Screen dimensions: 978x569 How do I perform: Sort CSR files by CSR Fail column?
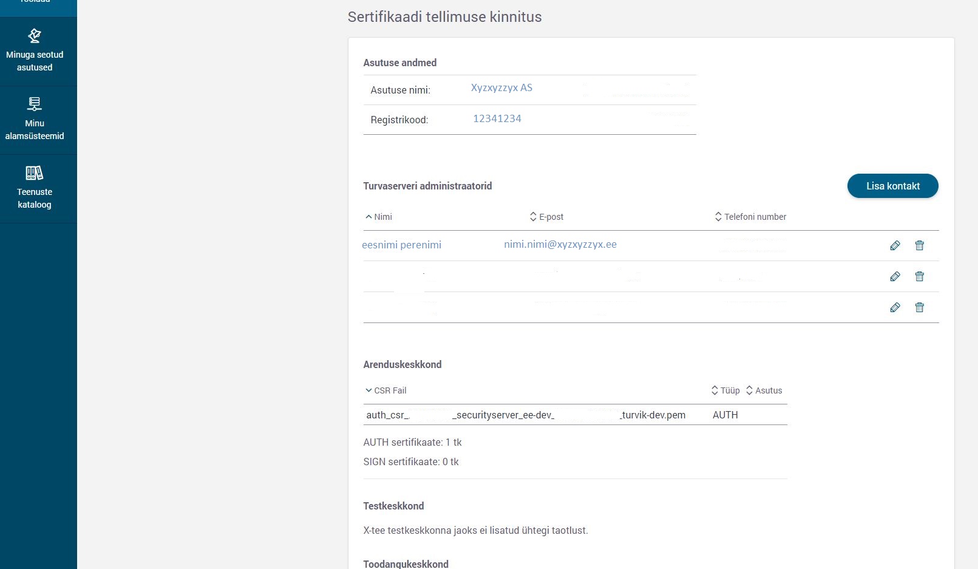(x=385, y=390)
